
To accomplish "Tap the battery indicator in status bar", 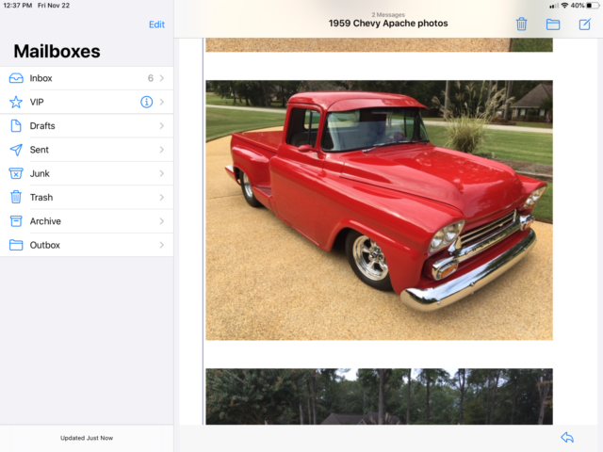I will pyautogui.click(x=591, y=6).
